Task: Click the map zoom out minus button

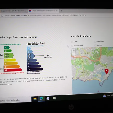Action: 74,54
